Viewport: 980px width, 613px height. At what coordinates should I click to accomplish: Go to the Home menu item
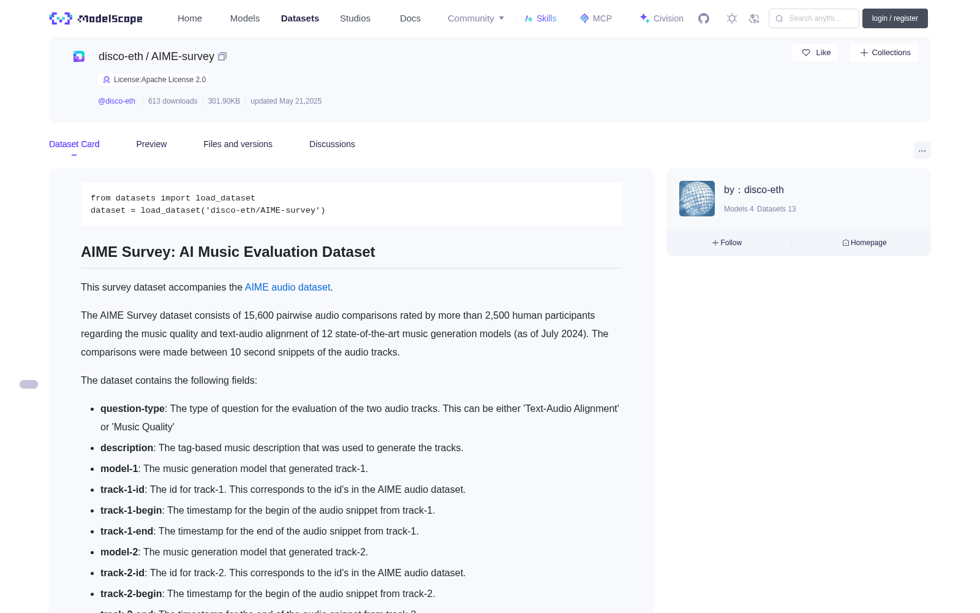click(x=190, y=18)
